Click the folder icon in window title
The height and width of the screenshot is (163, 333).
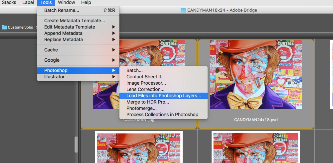(183, 10)
